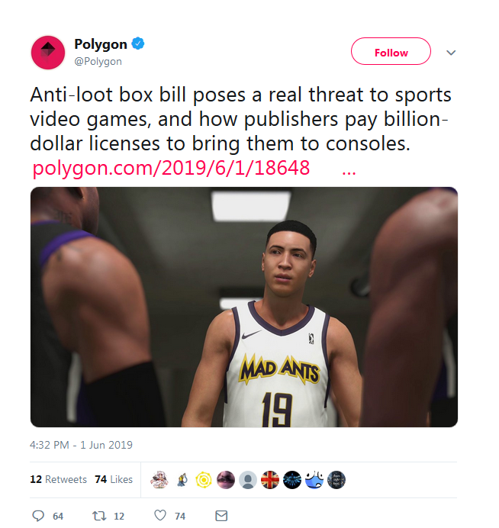499x528 pixels.
Task: Follow the Polygon account
Action: click(x=391, y=51)
